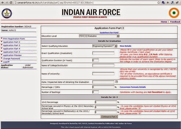The width and height of the screenshot is (181, 129).
Task: Click Under Submission status text
Action: [x=28, y=66]
